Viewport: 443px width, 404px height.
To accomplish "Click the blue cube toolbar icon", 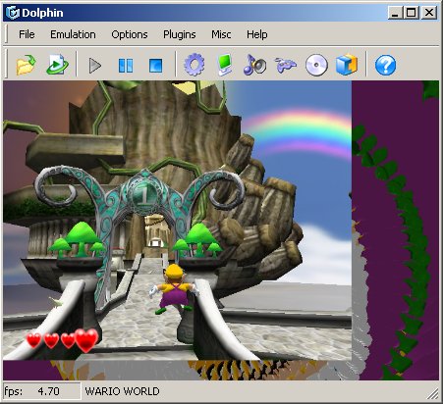I will tap(347, 65).
